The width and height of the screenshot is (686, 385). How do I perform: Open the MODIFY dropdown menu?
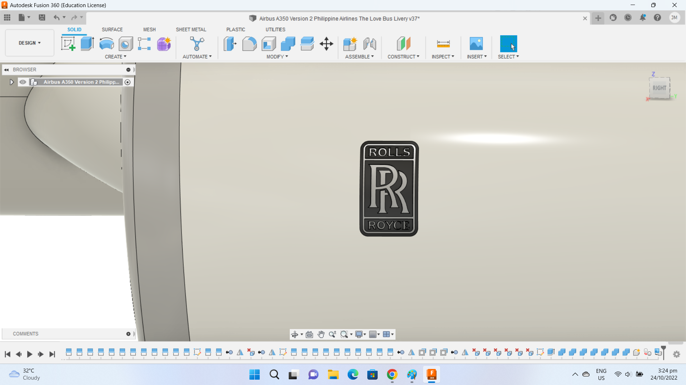[x=277, y=57]
